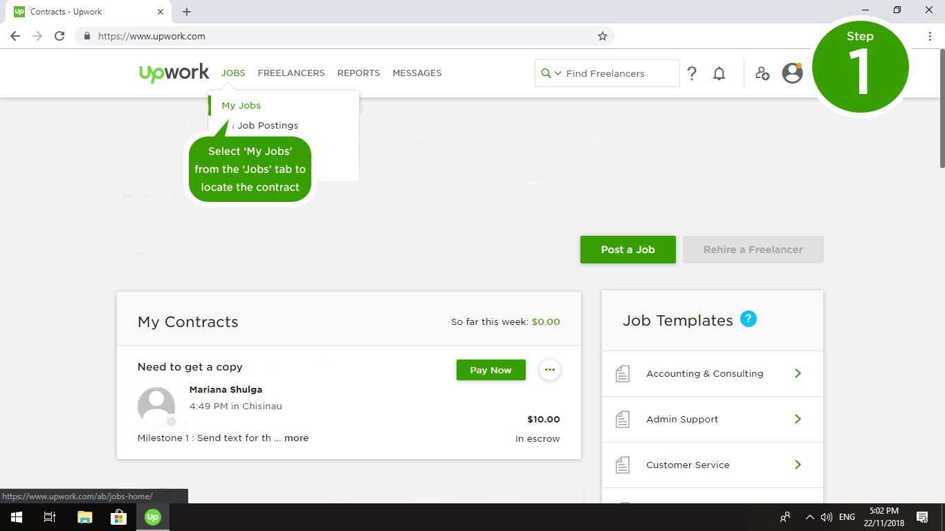This screenshot has width=945, height=531.
Task: Open the Messages tab
Action: tap(416, 73)
